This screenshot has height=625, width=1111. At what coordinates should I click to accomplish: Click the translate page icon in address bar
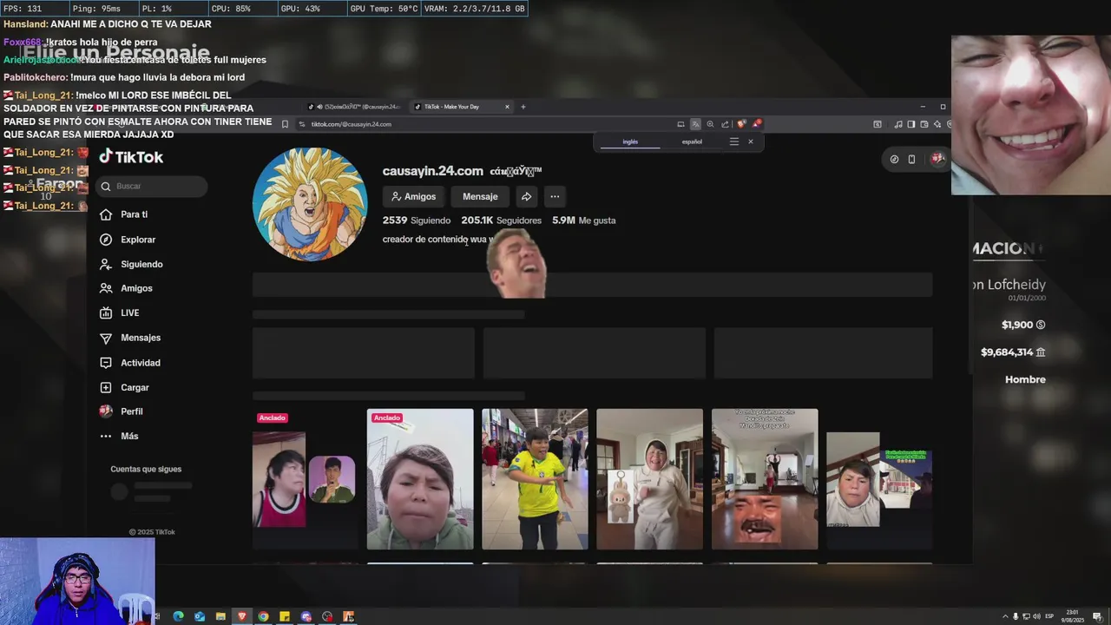click(695, 124)
